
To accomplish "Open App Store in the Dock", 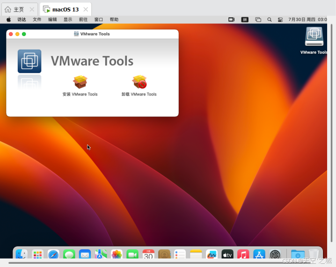I will pos(259,254).
